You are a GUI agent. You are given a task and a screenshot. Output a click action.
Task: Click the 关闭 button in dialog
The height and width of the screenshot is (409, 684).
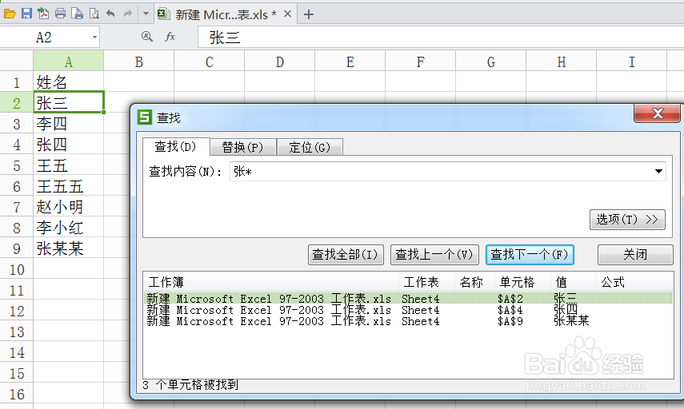pyautogui.click(x=635, y=254)
